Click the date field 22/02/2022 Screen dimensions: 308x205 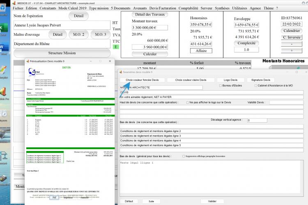pyautogui.click(x=291, y=24)
